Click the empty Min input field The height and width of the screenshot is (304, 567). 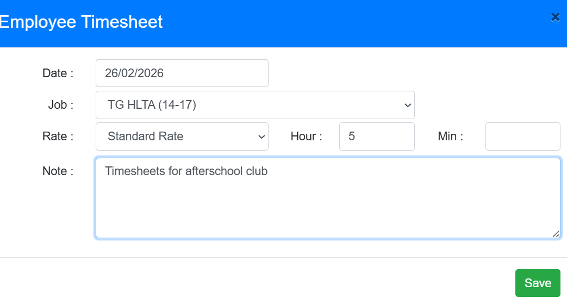(522, 137)
